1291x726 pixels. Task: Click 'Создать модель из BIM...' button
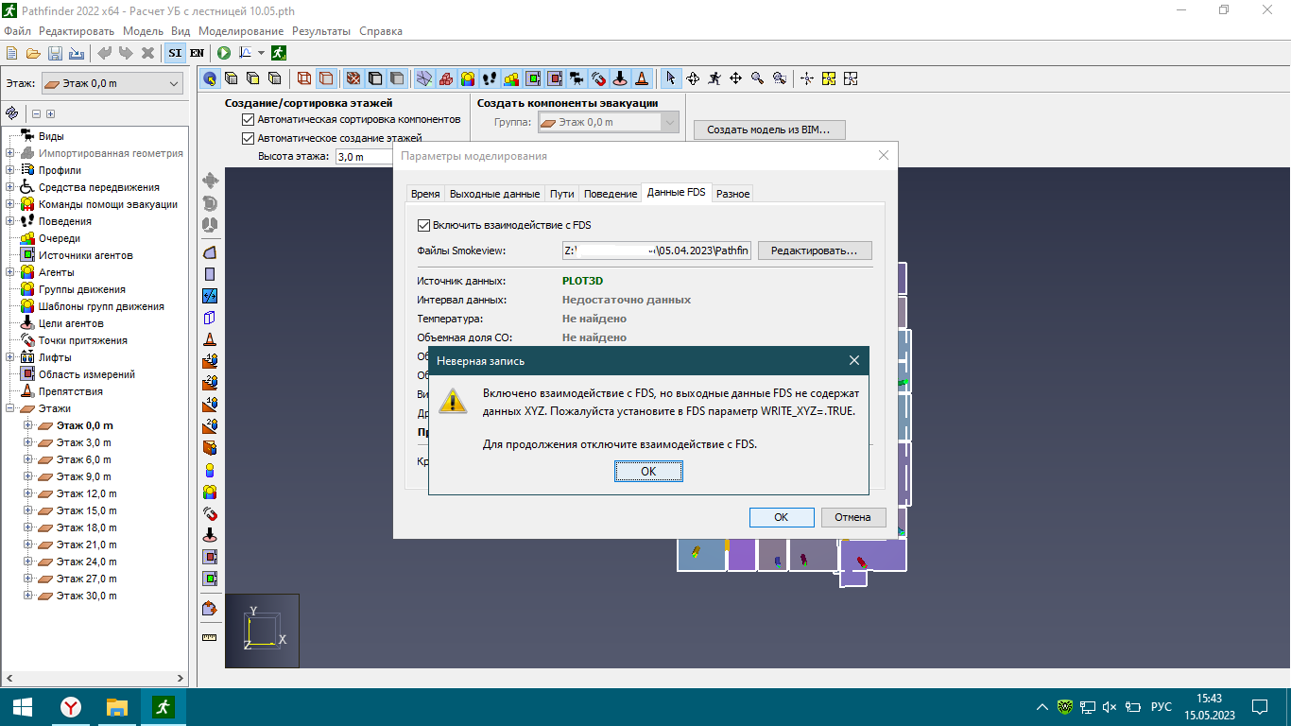[769, 130]
